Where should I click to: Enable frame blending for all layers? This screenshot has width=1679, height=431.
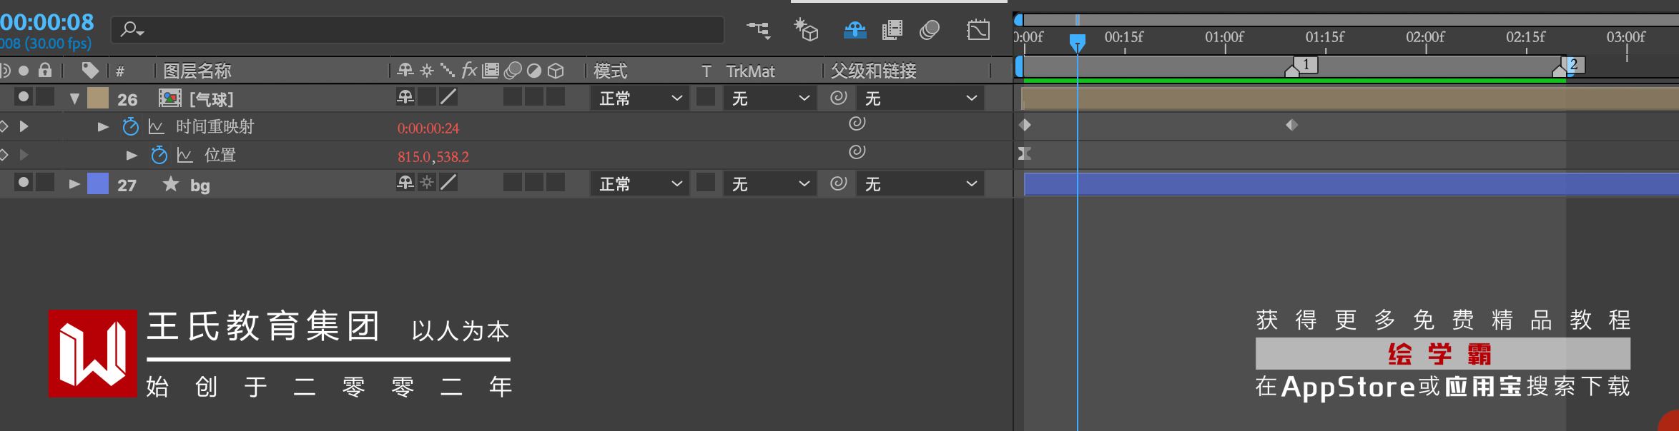tap(892, 30)
